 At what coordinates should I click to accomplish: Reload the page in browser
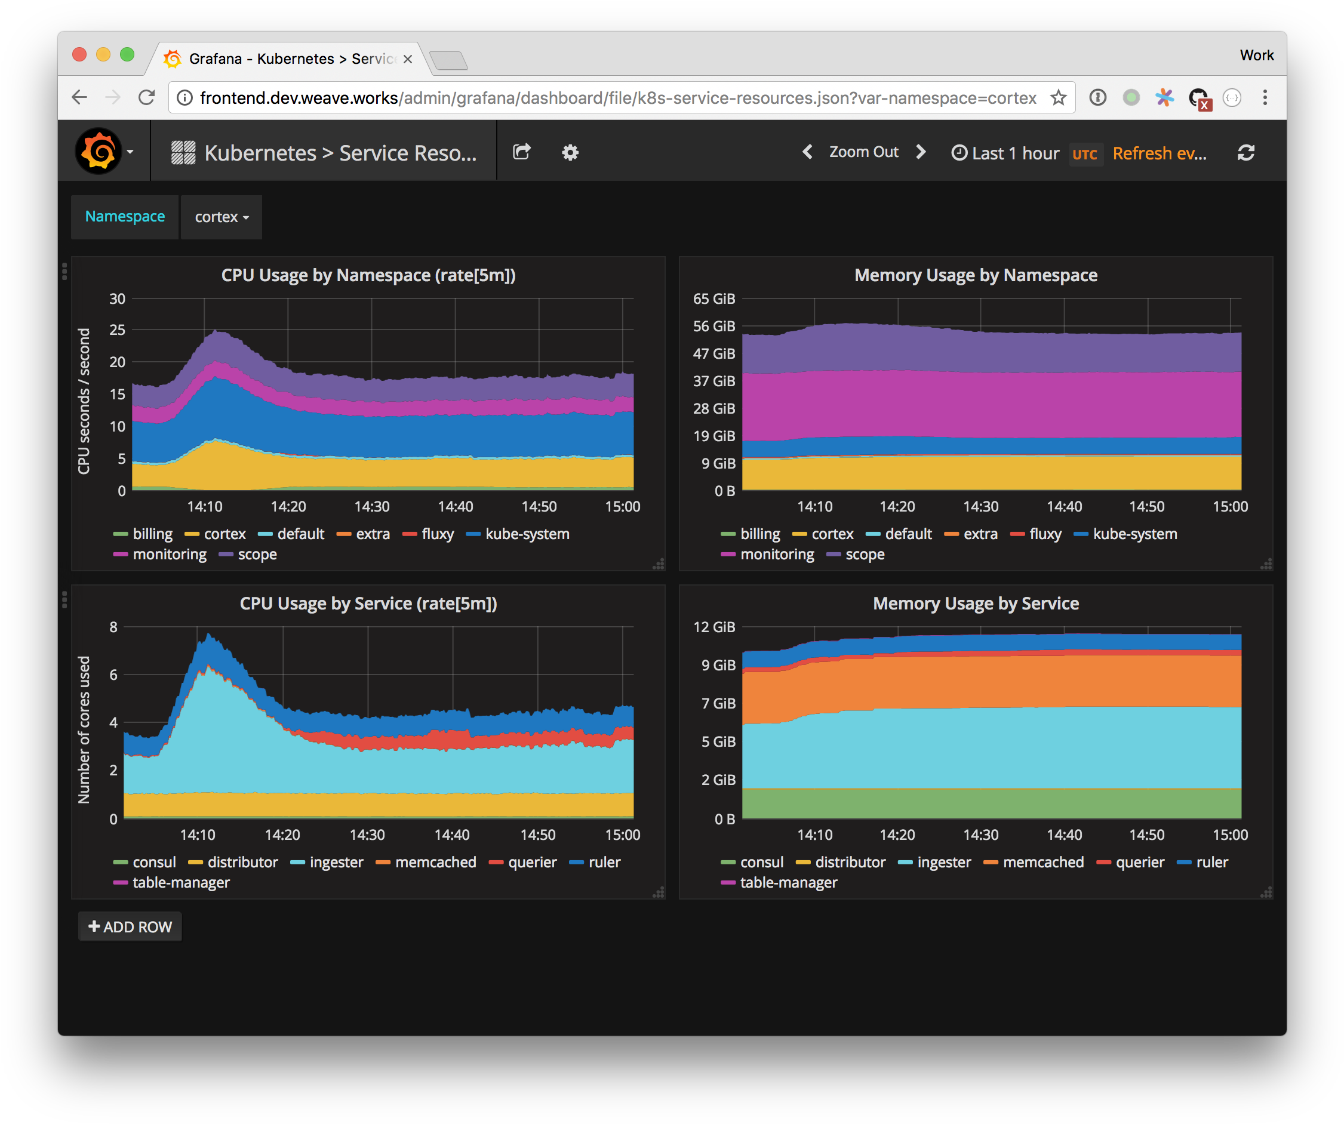tap(146, 98)
